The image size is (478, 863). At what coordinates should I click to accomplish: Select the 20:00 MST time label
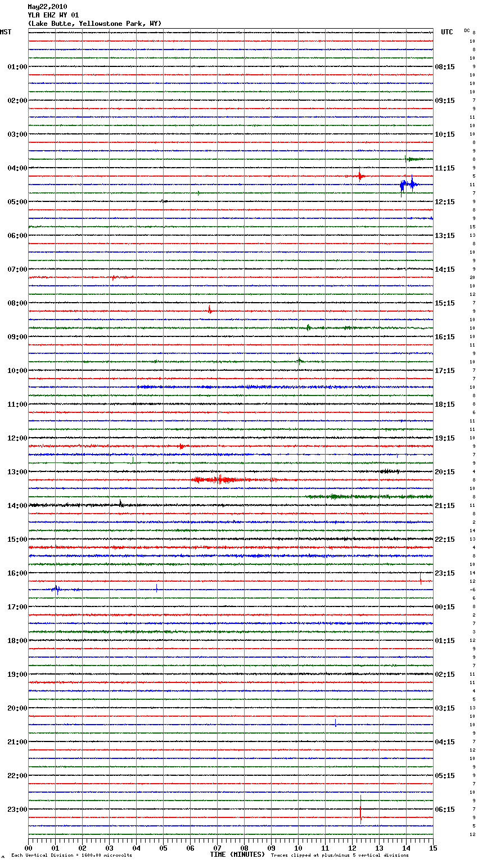(17, 708)
